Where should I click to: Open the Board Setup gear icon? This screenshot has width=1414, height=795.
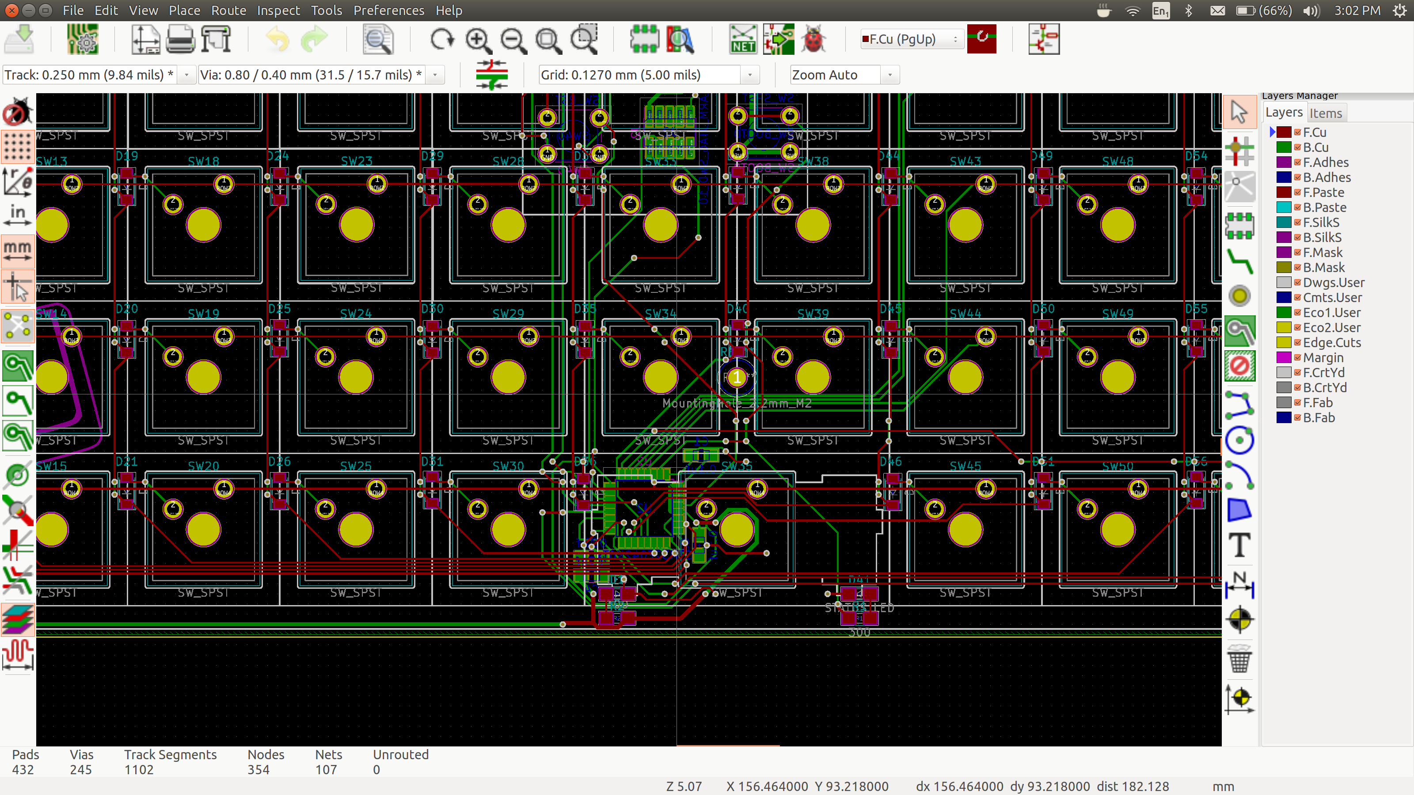click(83, 39)
